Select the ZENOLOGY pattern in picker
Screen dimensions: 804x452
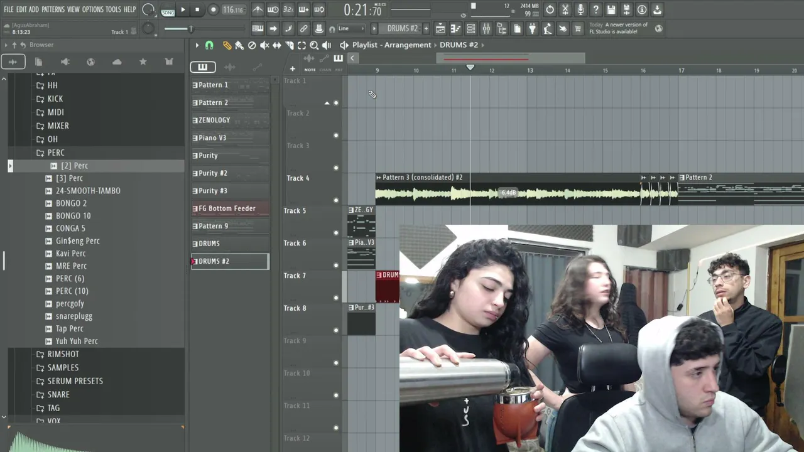(230, 120)
